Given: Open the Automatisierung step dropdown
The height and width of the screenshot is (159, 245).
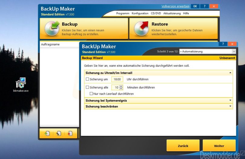Looking at the screenshot, I should click(x=207, y=52).
